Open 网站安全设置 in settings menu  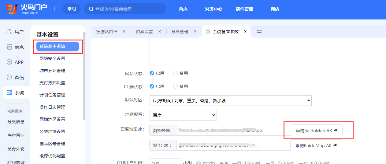coord(52,58)
